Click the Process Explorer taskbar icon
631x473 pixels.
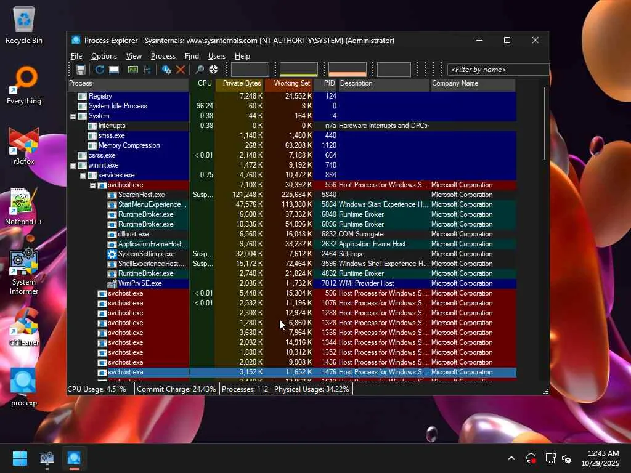[74, 458]
